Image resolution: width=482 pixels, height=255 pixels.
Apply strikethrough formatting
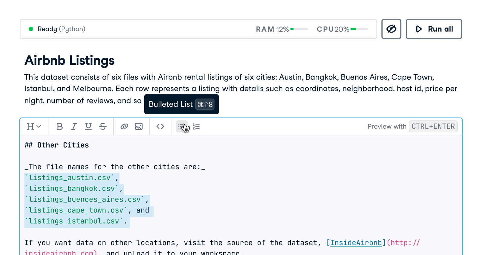tap(103, 127)
